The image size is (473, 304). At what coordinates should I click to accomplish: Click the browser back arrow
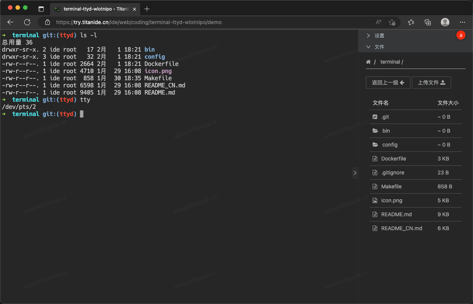pos(10,22)
